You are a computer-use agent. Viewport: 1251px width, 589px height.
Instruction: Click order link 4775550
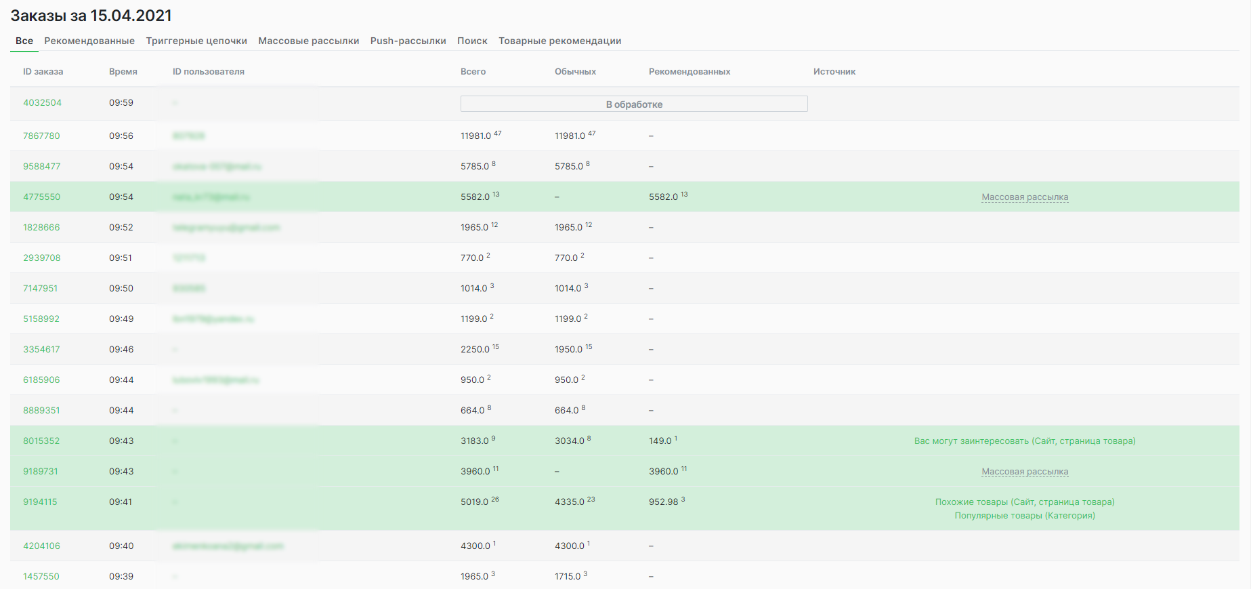tap(41, 197)
